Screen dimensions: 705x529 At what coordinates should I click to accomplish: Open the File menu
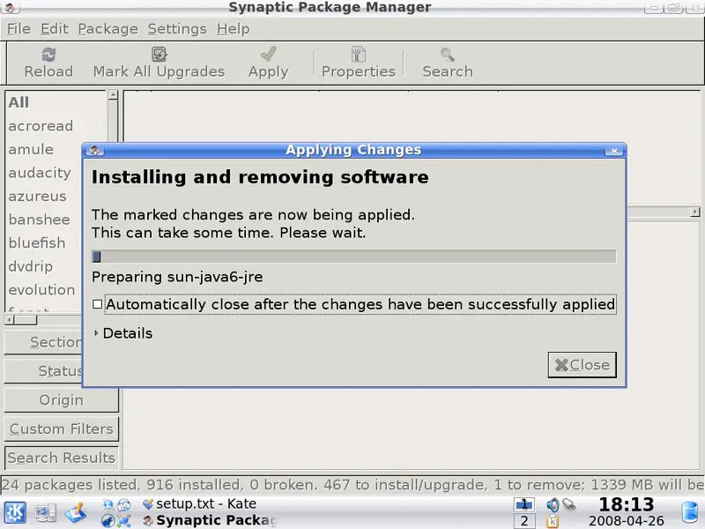click(19, 29)
